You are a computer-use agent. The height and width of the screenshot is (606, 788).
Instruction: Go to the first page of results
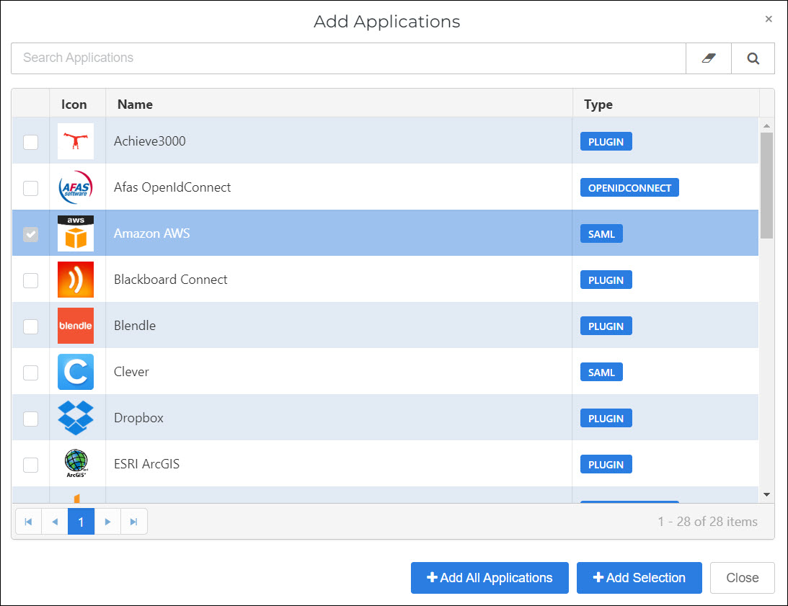(x=29, y=522)
